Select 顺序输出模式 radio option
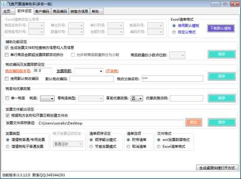The image size is (241, 179). pos(103,140)
